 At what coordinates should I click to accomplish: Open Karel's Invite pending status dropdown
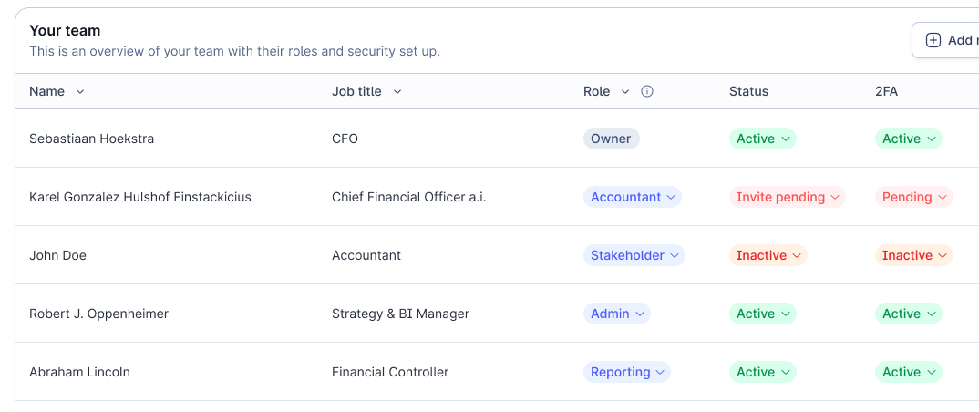coord(787,197)
